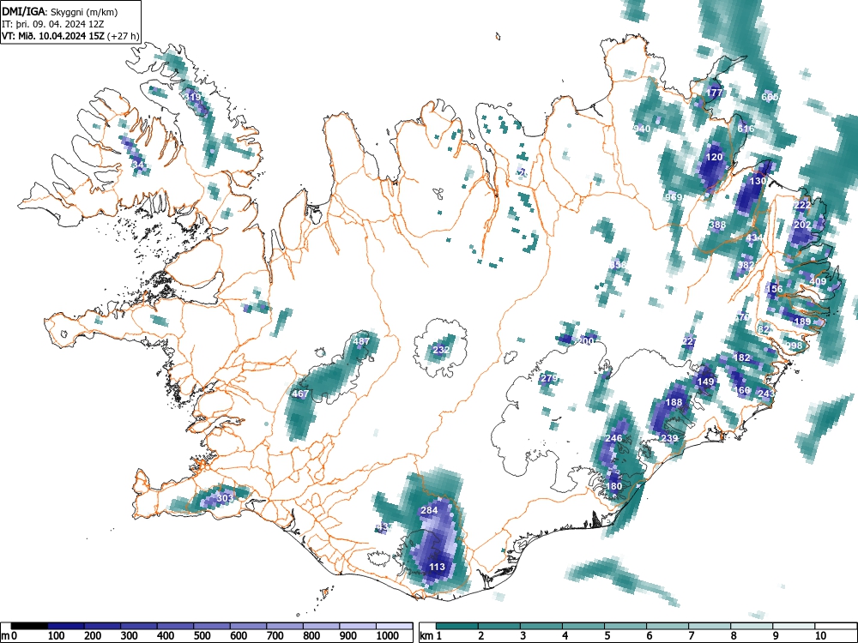Click the 177 visibility label
This screenshot has width=858, height=643.
tap(714, 93)
